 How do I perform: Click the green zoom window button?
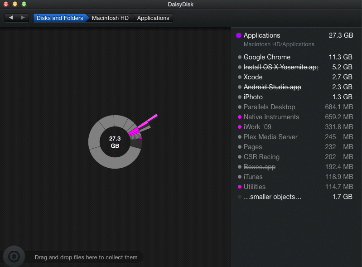pyautogui.click(x=24, y=4)
